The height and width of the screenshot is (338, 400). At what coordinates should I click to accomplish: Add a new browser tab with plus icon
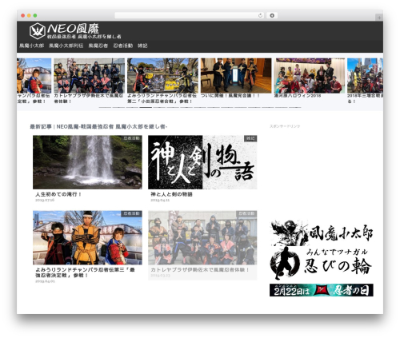[x=379, y=18]
